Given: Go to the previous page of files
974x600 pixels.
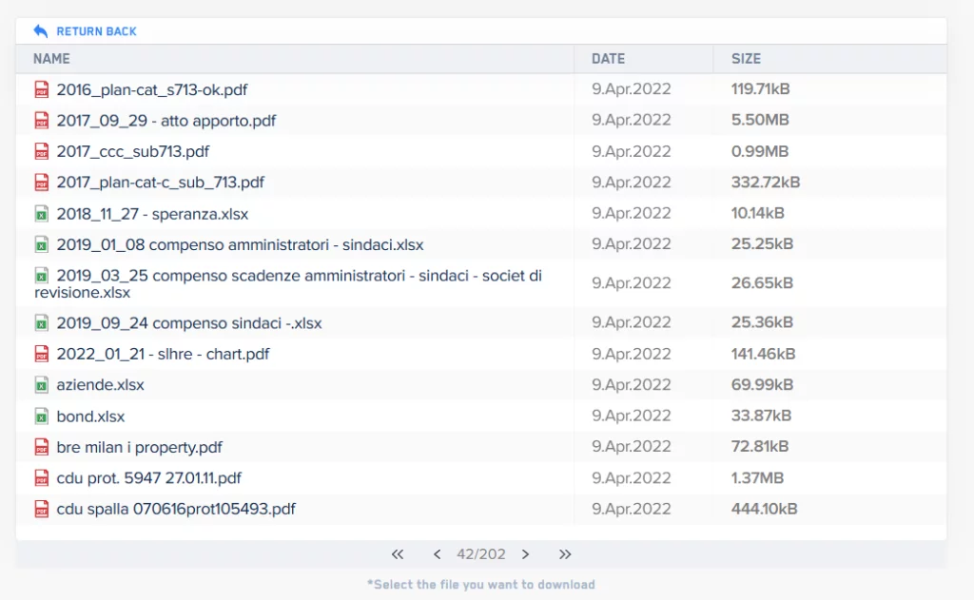Looking at the screenshot, I should click(x=437, y=554).
